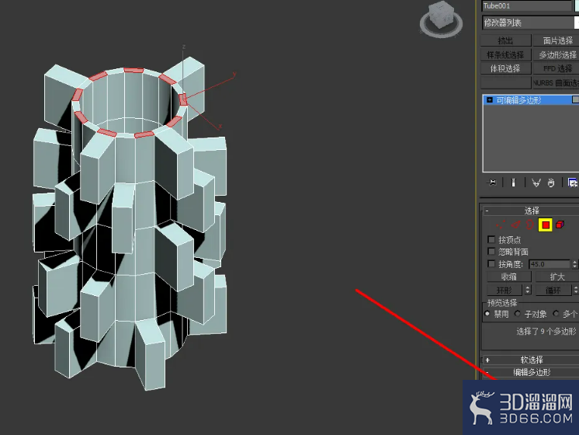Click the 循环 selection button

pyautogui.click(x=553, y=290)
